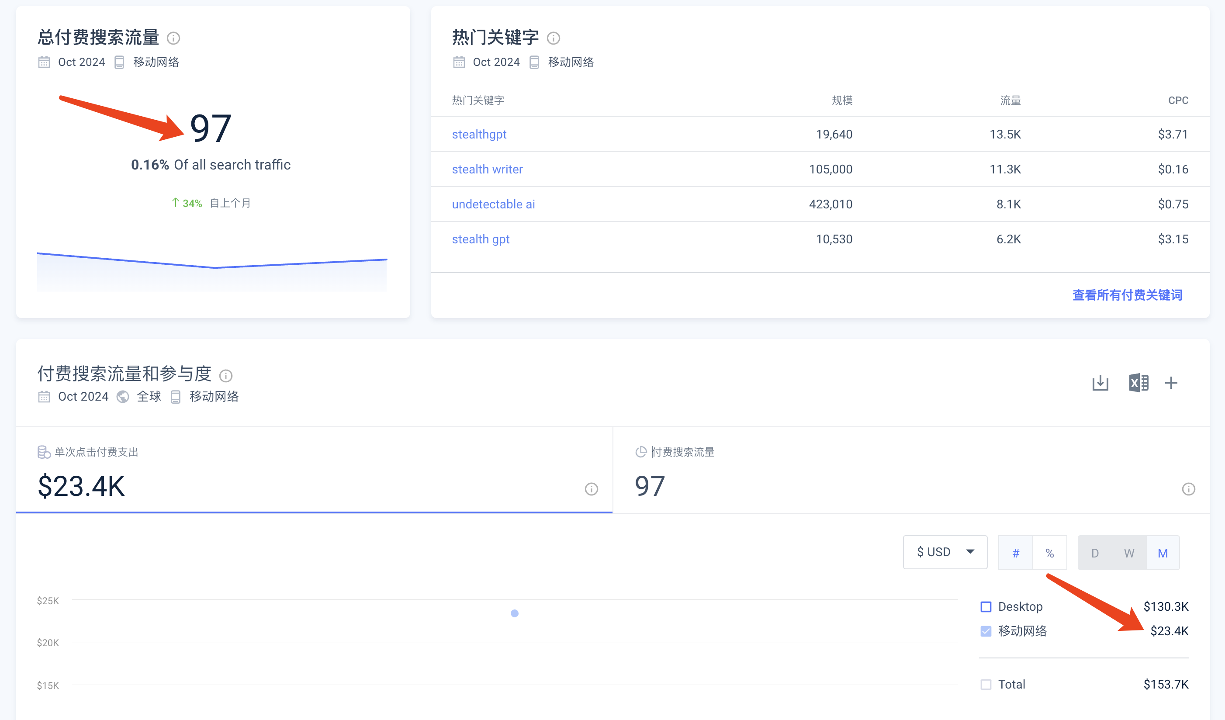Click the 规模 column header
Viewport: 1225px width, 720px height.
pyautogui.click(x=842, y=100)
